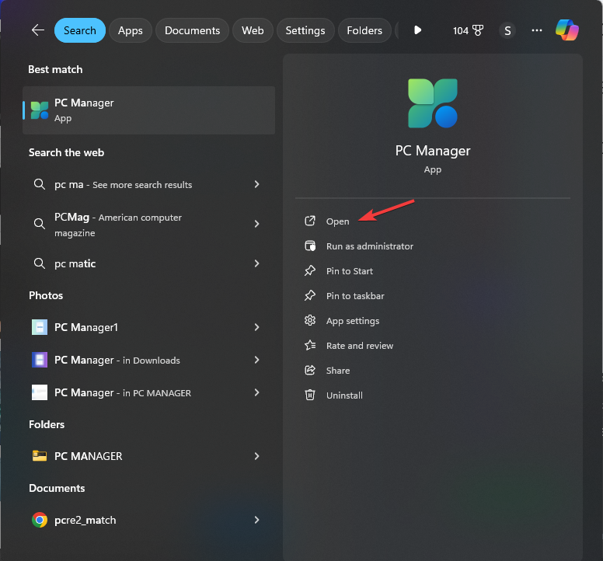Switch to the Apps filter tab
The height and width of the screenshot is (561, 603).
[x=131, y=30]
